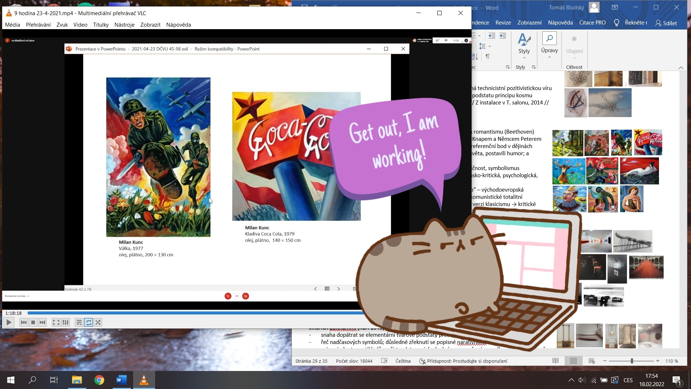Open word count Počet slov: 18044
The height and width of the screenshot is (389, 691).
pyautogui.click(x=354, y=361)
